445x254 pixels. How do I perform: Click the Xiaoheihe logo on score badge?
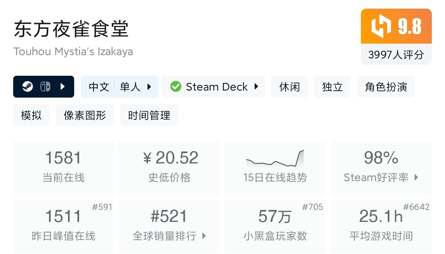point(380,26)
